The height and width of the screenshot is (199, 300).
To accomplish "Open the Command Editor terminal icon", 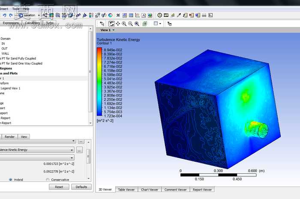I will (x=210, y=15).
